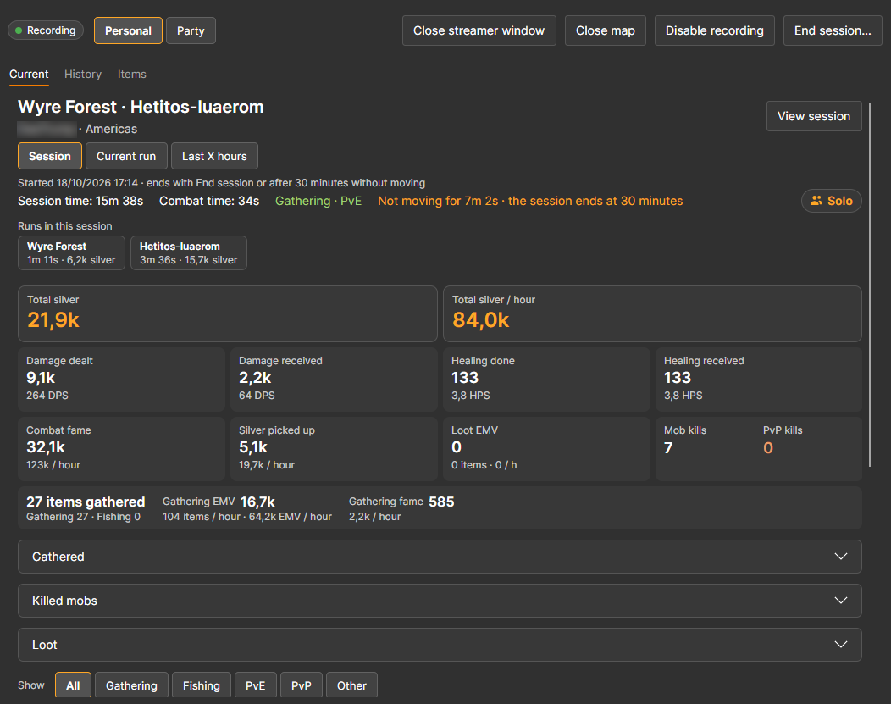Disable recording
891x704 pixels.
click(x=714, y=30)
